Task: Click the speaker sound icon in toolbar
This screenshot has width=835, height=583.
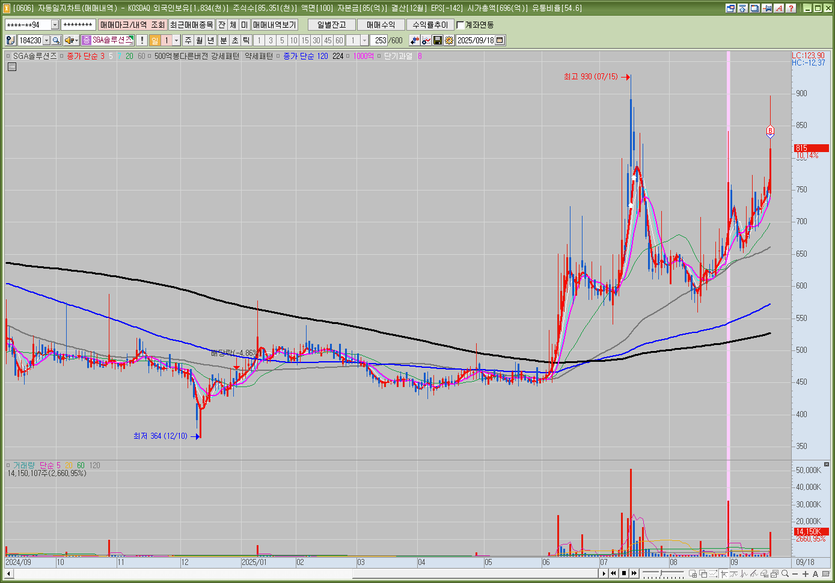Action: 69,40
